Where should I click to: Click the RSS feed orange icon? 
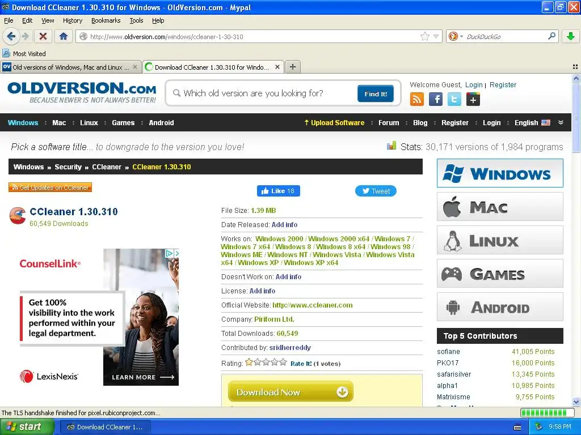tap(417, 99)
